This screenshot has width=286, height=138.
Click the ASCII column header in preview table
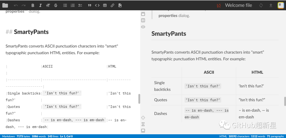[209, 72]
